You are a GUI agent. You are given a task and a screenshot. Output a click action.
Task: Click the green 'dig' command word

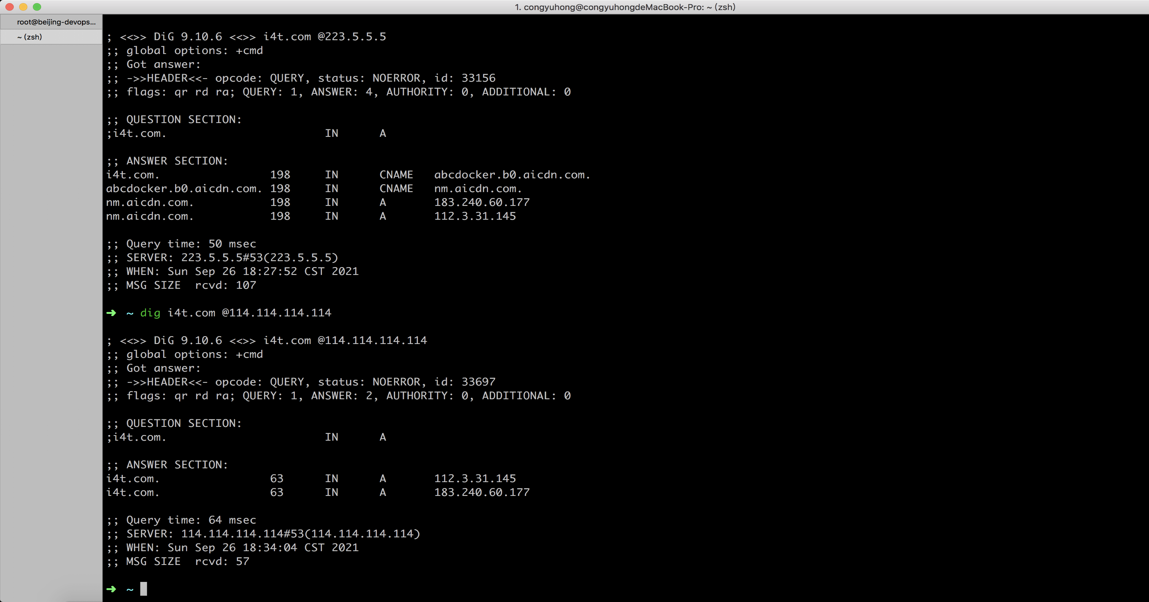tap(150, 313)
